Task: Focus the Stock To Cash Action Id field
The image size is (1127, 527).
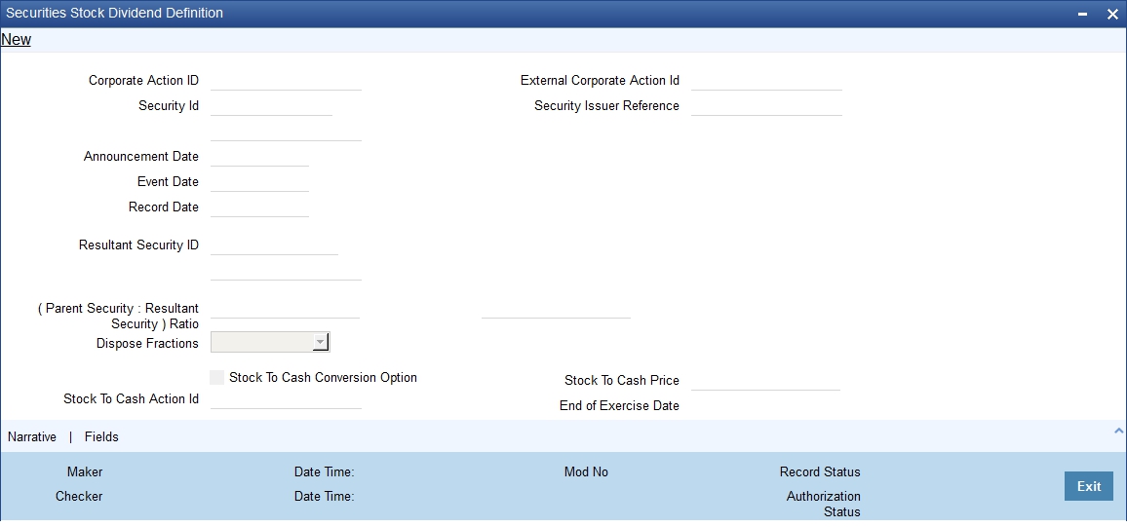Action: tap(286, 399)
